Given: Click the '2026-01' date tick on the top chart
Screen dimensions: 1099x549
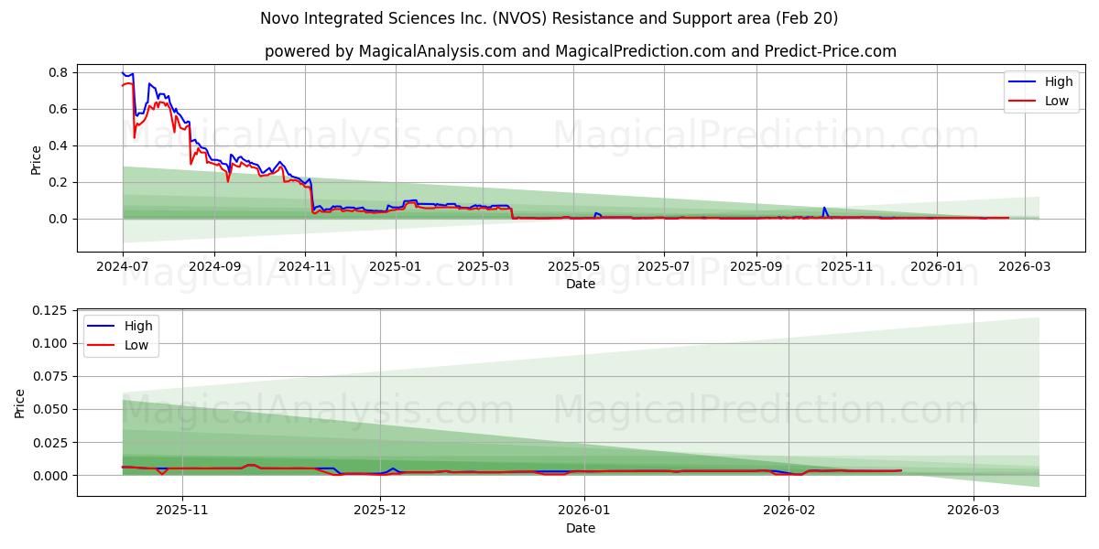Looking at the screenshot, I should 937,267.
